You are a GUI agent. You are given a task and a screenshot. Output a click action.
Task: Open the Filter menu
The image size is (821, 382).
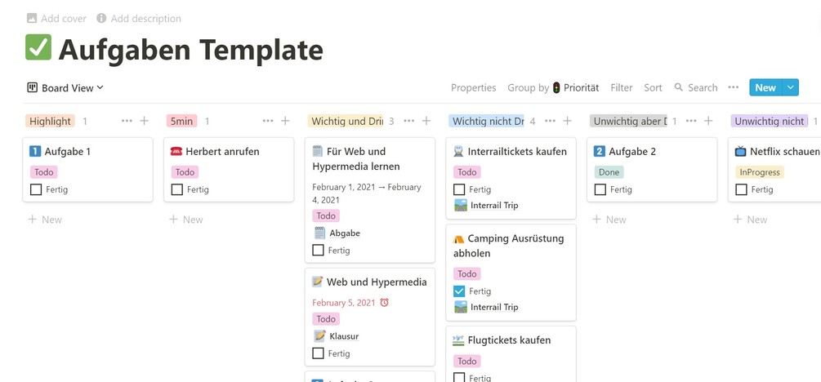click(621, 87)
